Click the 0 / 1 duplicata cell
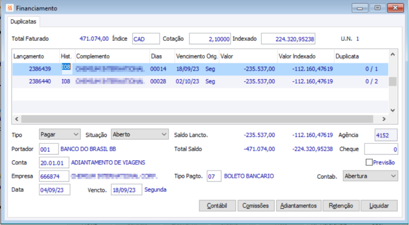Viewport: 409px width, 225px height. [372, 69]
